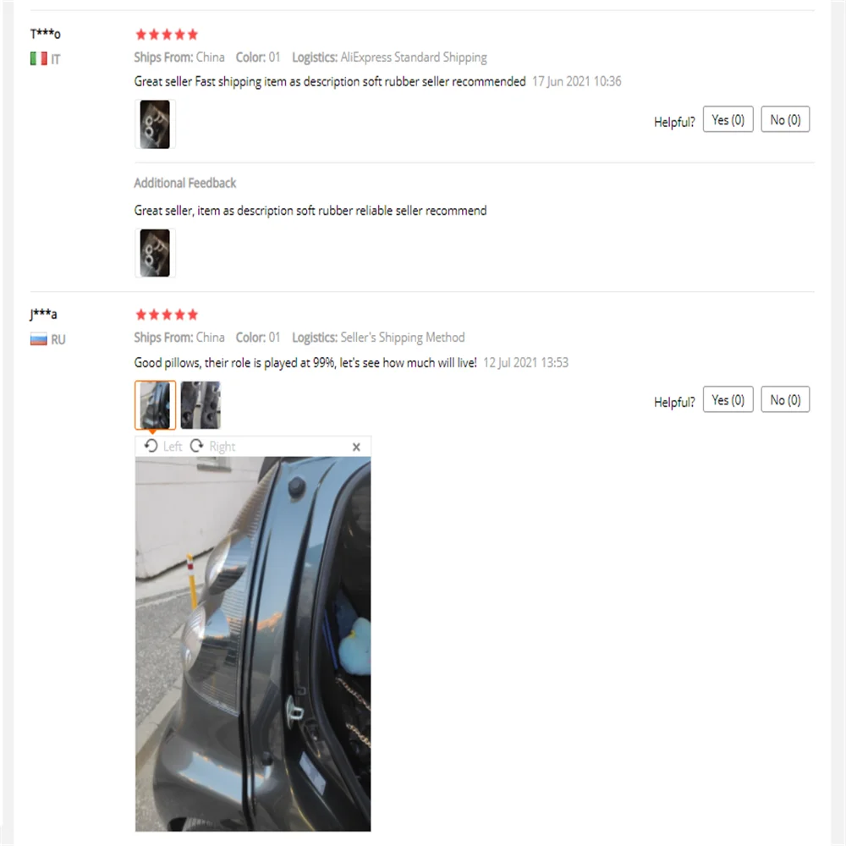Viewport: 846px width, 846px height.
Task: Click the reviewer name T***o
Action: coord(46,34)
